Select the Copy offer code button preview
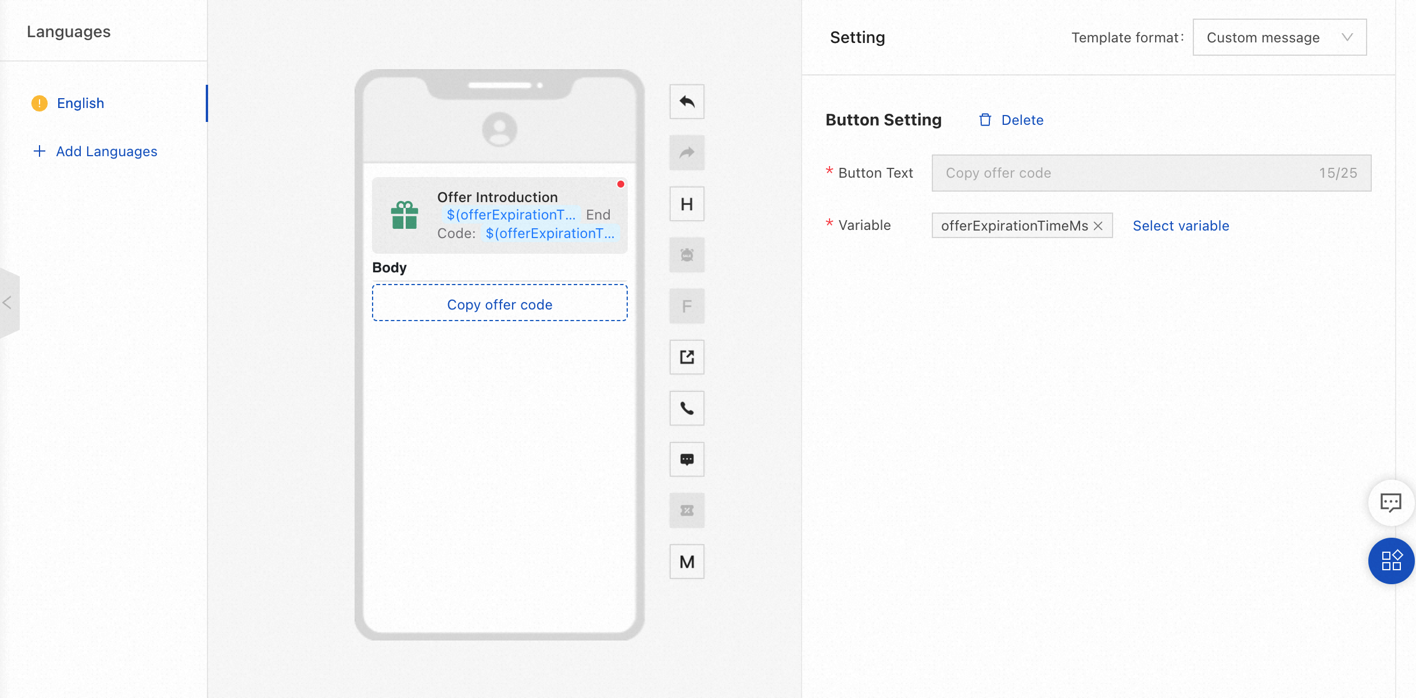 point(499,305)
